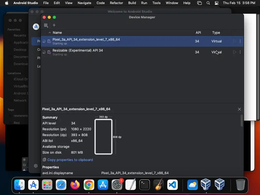Launch Visual Studio Code from the dock
Screen dimensions: 260x195
click(x=172, y=185)
